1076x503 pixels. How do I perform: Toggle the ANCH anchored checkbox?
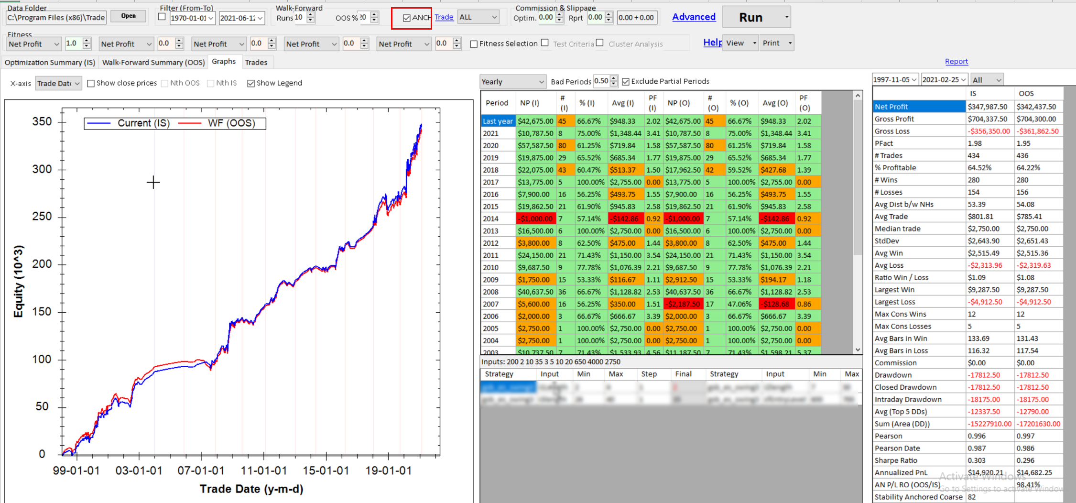click(x=407, y=18)
